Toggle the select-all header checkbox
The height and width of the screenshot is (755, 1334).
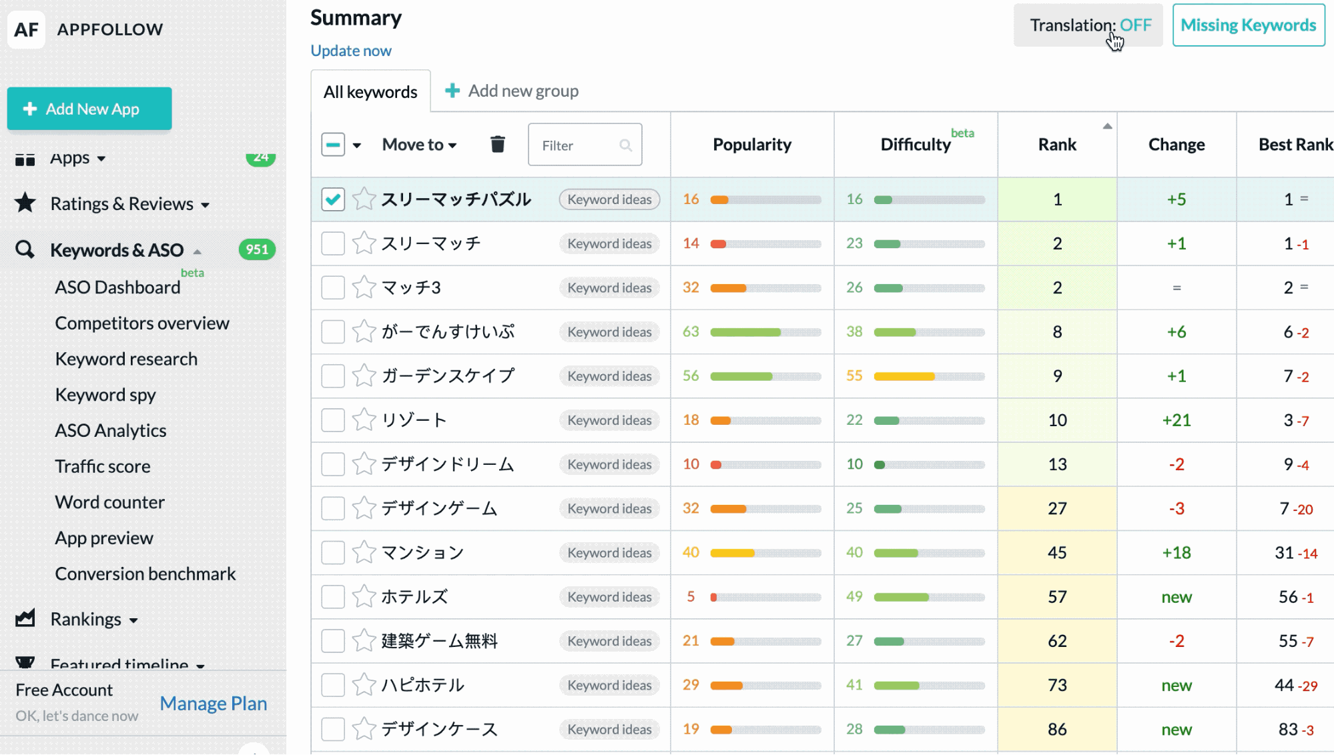click(x=332, y=144)
